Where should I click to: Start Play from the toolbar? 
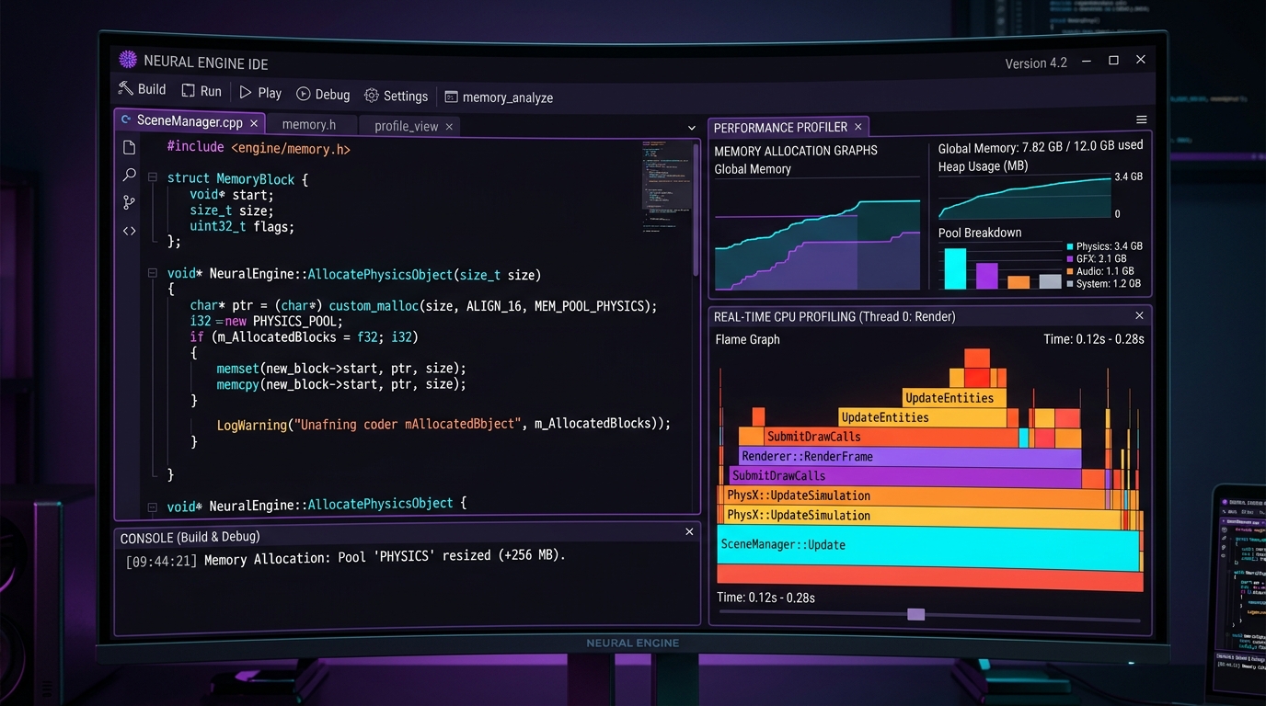point(260,93)
